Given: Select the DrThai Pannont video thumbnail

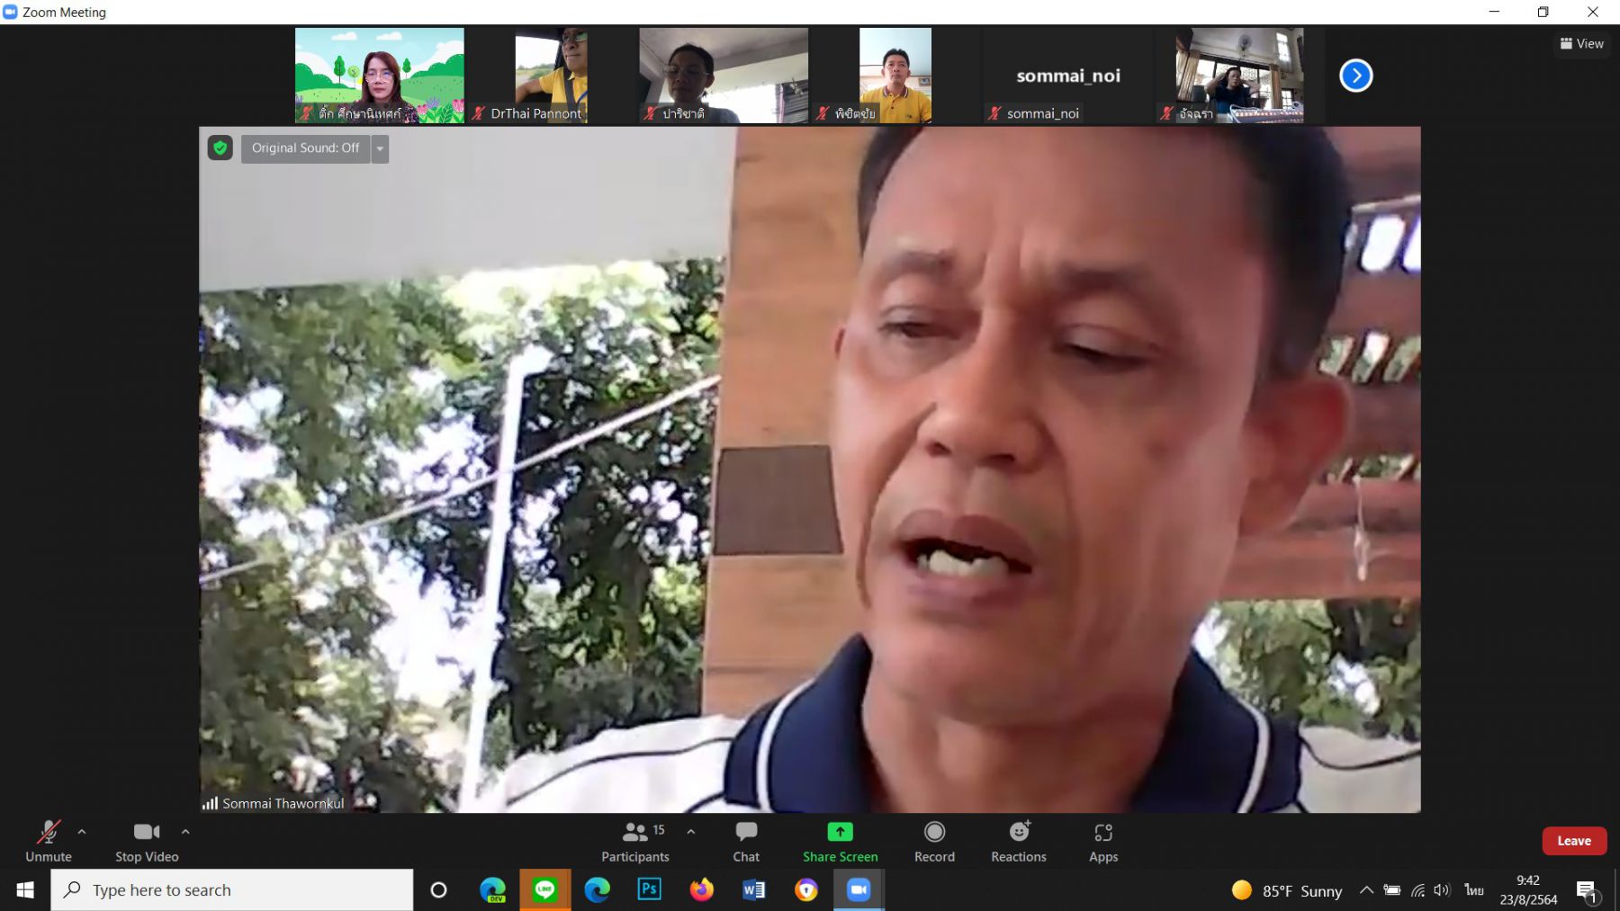Looking at the screenshot, I should pyautogui.click(x=552, y=75).
